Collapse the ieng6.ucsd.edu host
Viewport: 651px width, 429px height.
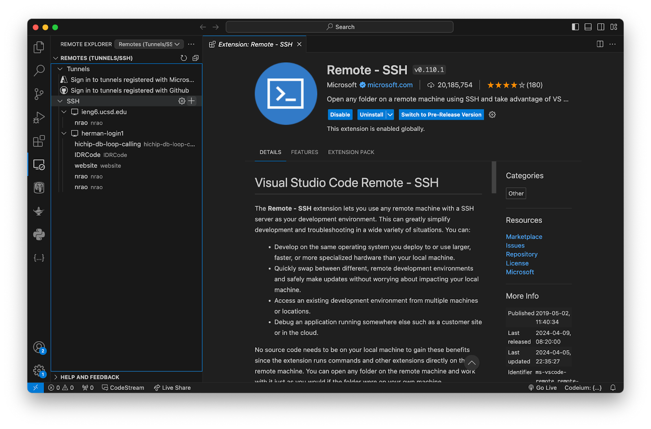click(x=64, y=112)
